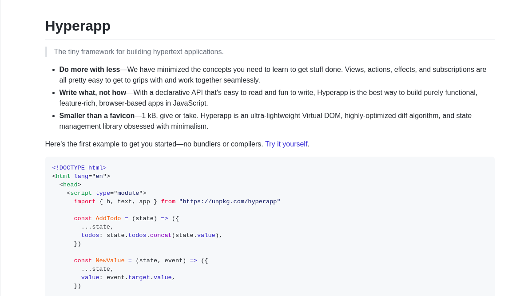Click the NewValue function name in the code
Viewport: 532px width, 296px height.
[110, 260]
